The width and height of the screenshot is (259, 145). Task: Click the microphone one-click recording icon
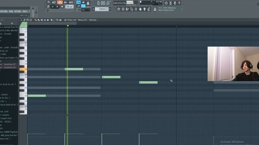point(175,3)
